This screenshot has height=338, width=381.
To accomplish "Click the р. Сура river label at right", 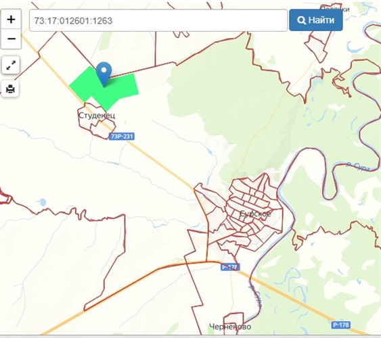I will 358,167.
